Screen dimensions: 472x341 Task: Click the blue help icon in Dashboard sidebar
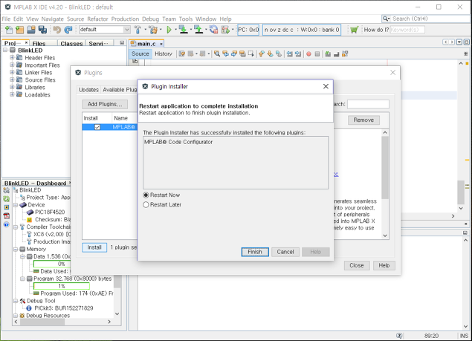(7, 224)
